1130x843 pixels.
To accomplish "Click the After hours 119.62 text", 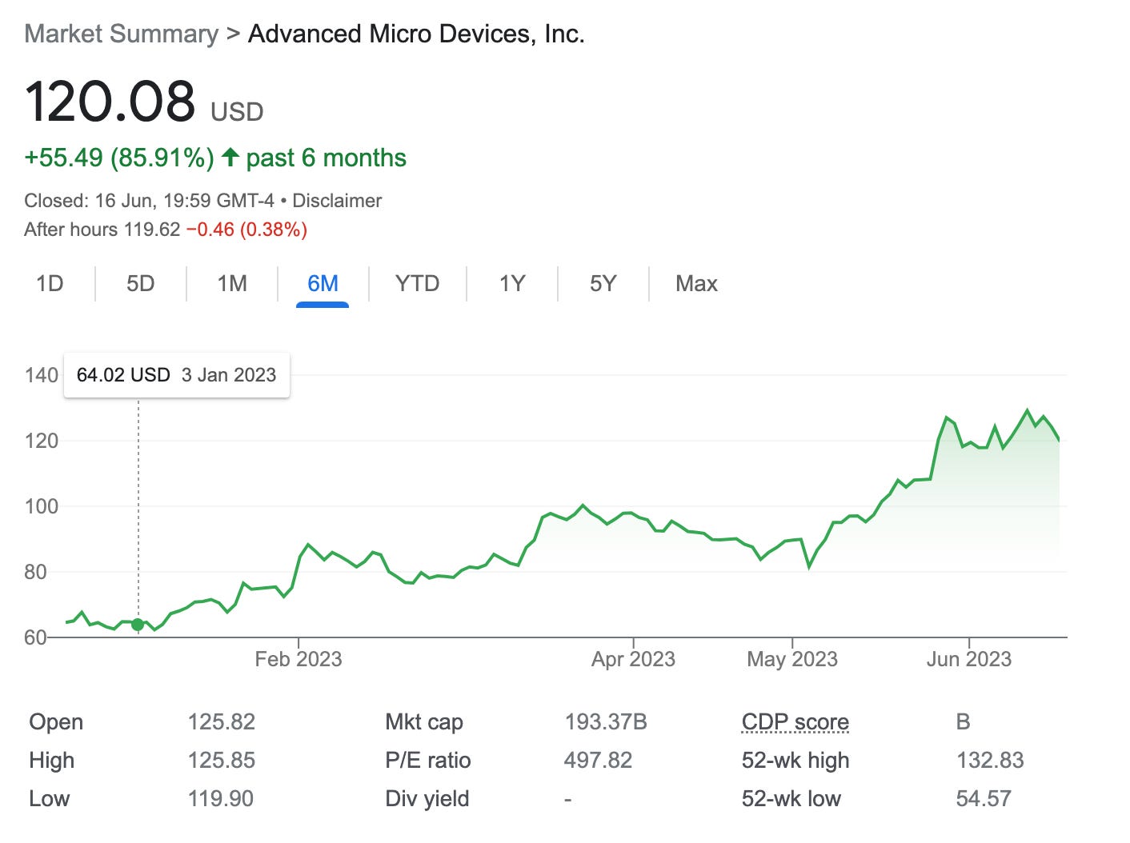I will click(x=102, y=230).
